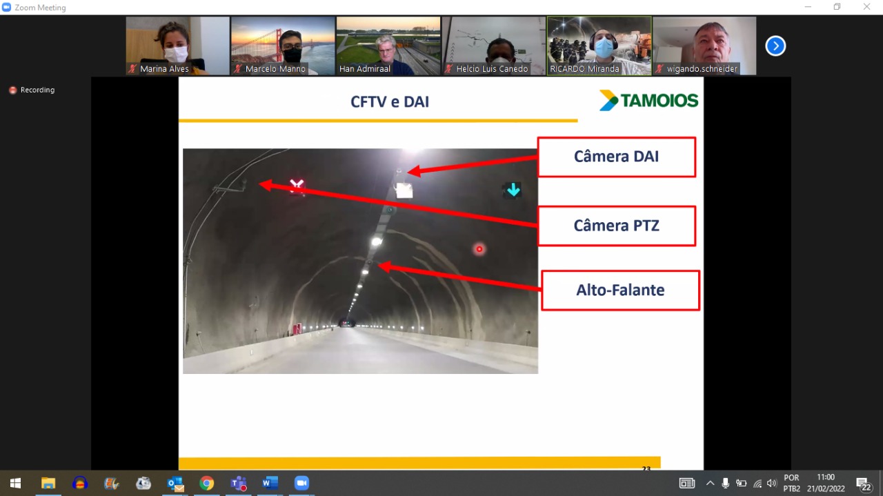Open the clock and calendar flyout

[826, 483]
